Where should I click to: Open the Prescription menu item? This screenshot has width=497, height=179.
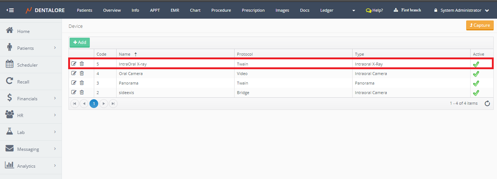tap(253, 10)
